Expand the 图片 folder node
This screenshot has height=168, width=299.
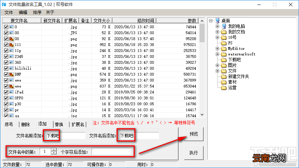(218, 65)
